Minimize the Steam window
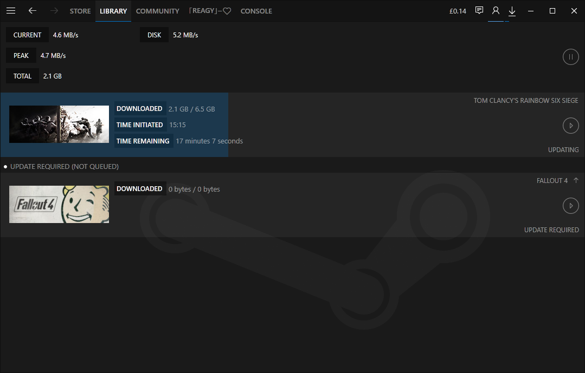The image size is (585, 373). [531, 11]
